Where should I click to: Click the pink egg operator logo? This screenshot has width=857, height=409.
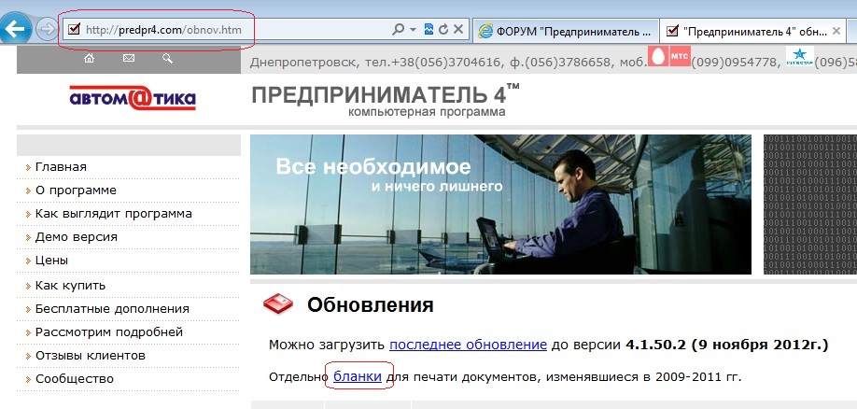(658, 56)
